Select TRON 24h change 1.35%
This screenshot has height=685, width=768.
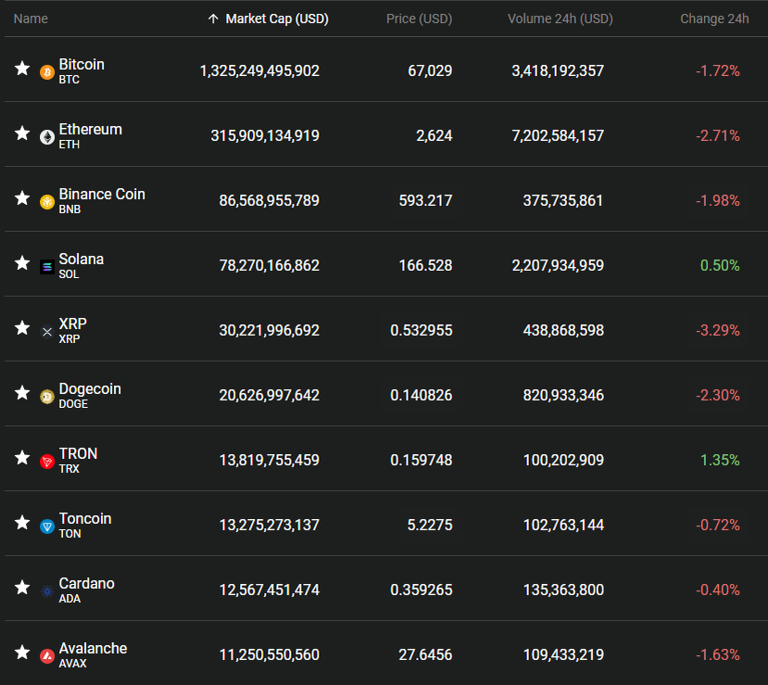720,460
